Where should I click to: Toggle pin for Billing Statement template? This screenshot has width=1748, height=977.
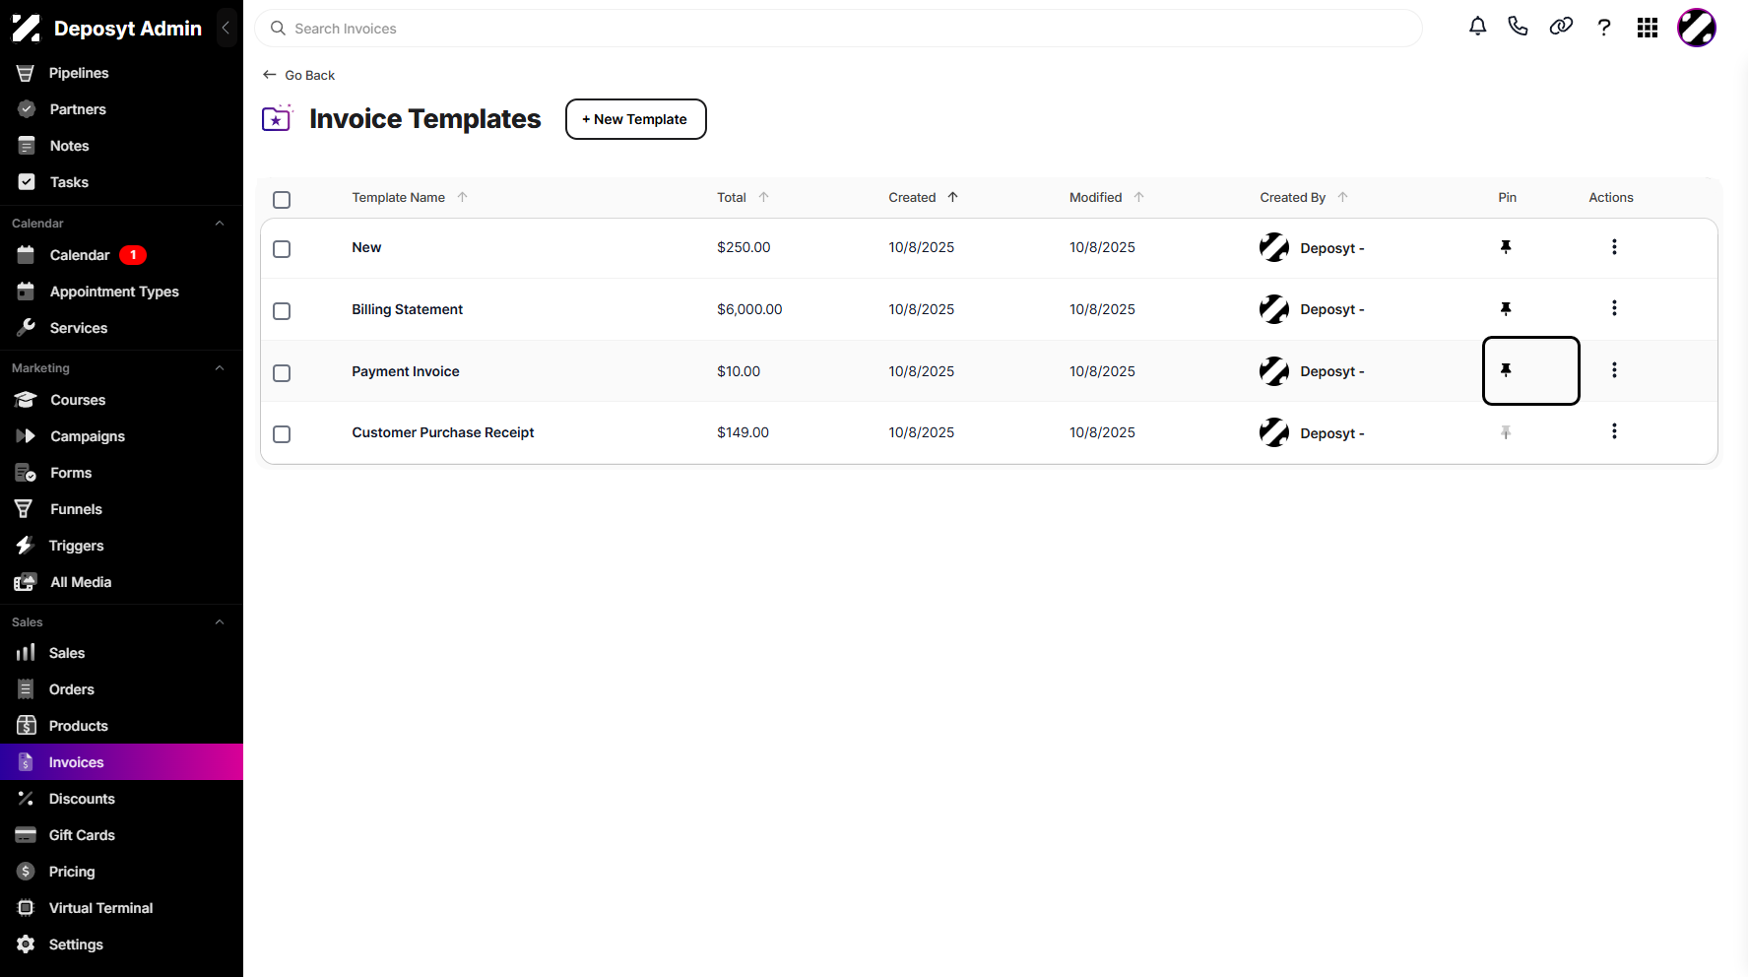coord(1506,309)
